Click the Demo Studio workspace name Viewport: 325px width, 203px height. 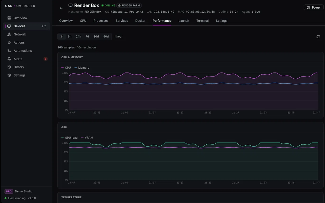click(24, 191)
